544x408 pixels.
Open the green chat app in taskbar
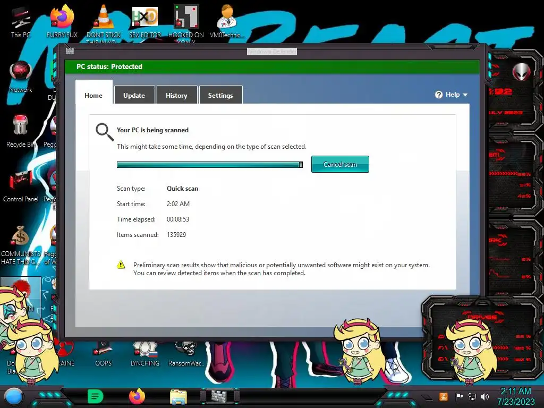(x=96, y=396)
